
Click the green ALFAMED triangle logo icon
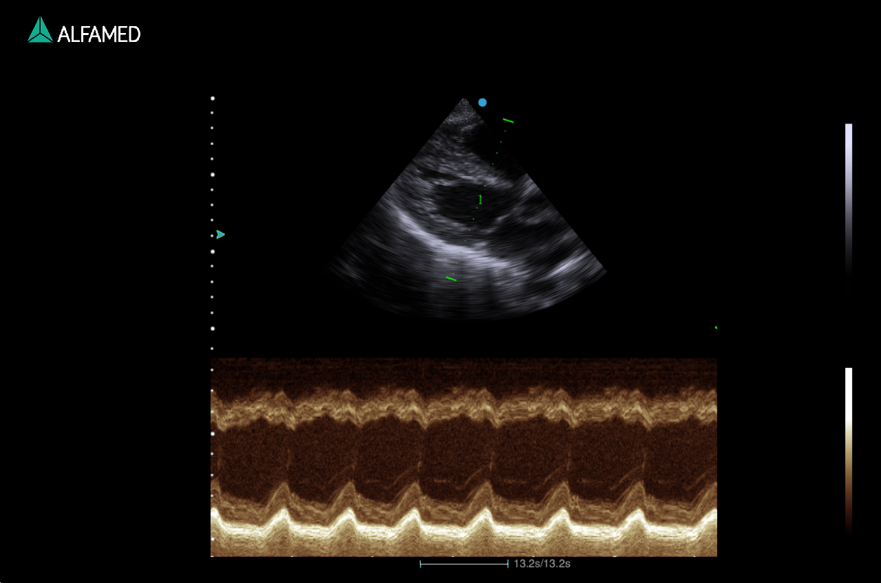40,30
